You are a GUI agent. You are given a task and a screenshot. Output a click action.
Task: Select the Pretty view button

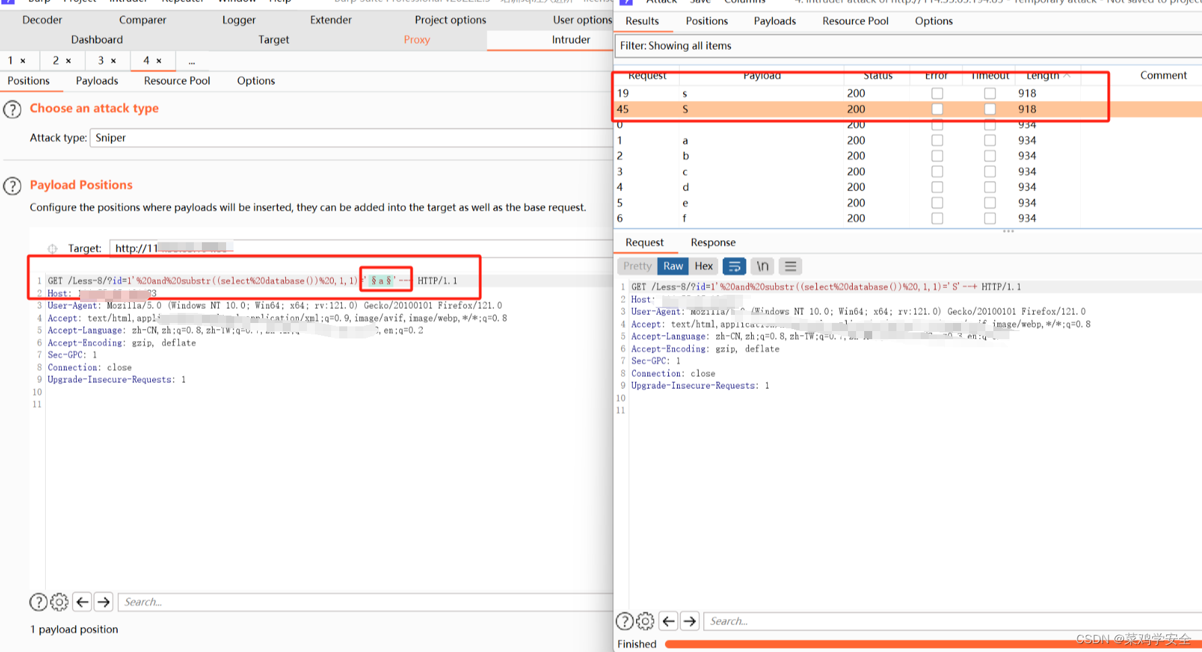tap(637, 266)
